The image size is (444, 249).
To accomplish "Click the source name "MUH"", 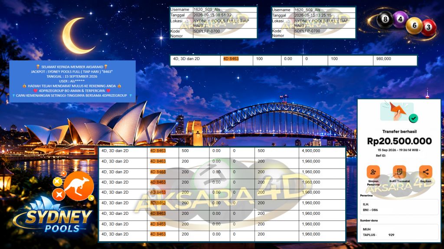I will click(x=367, y=230).
